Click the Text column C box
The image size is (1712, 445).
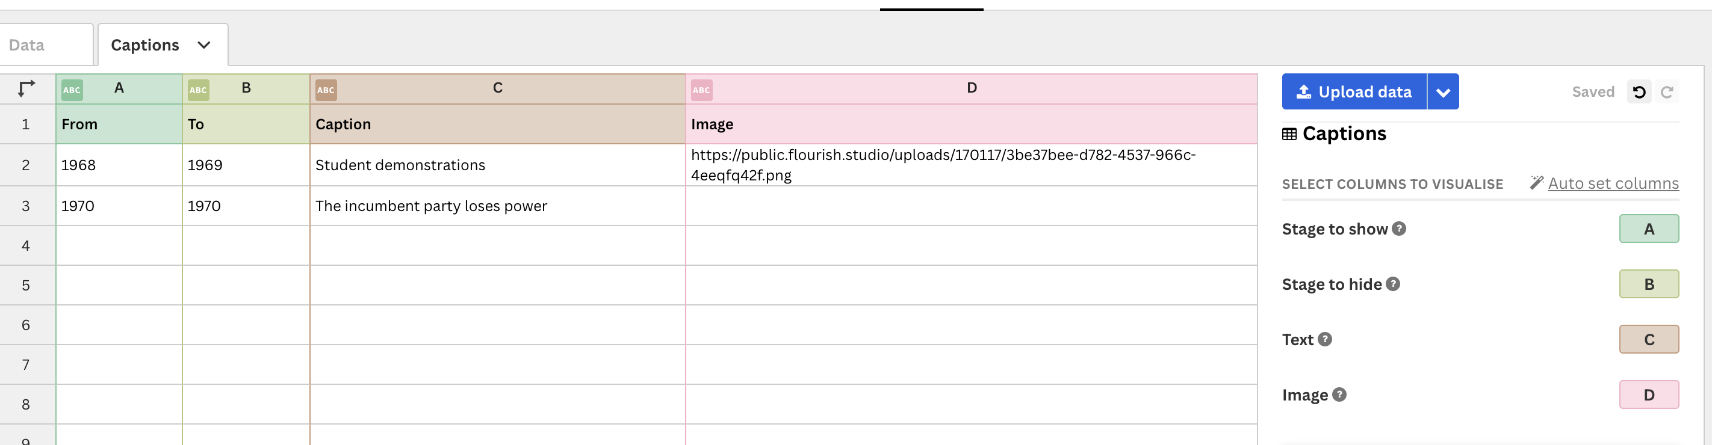(1648, 339)
